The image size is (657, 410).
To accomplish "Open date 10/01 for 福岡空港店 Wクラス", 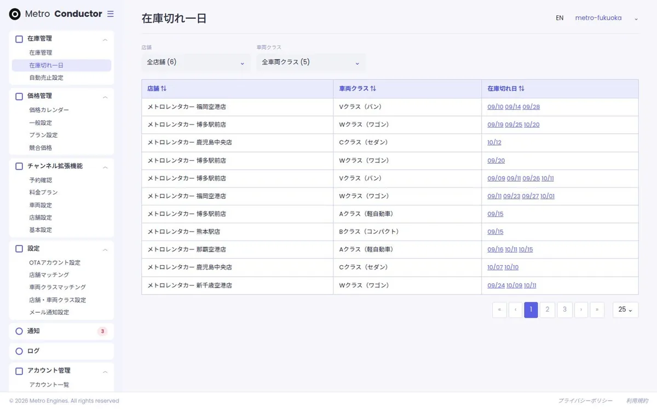I will tap(547, 196).
